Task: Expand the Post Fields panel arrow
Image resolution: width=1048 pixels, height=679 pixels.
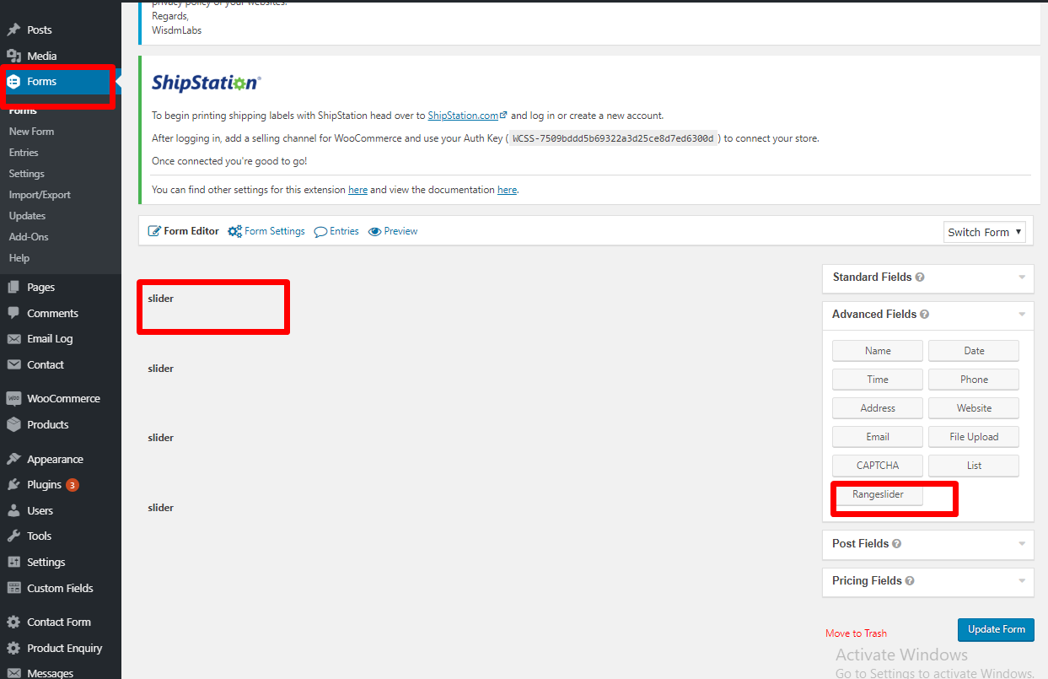Action: tap(1022, 544)
